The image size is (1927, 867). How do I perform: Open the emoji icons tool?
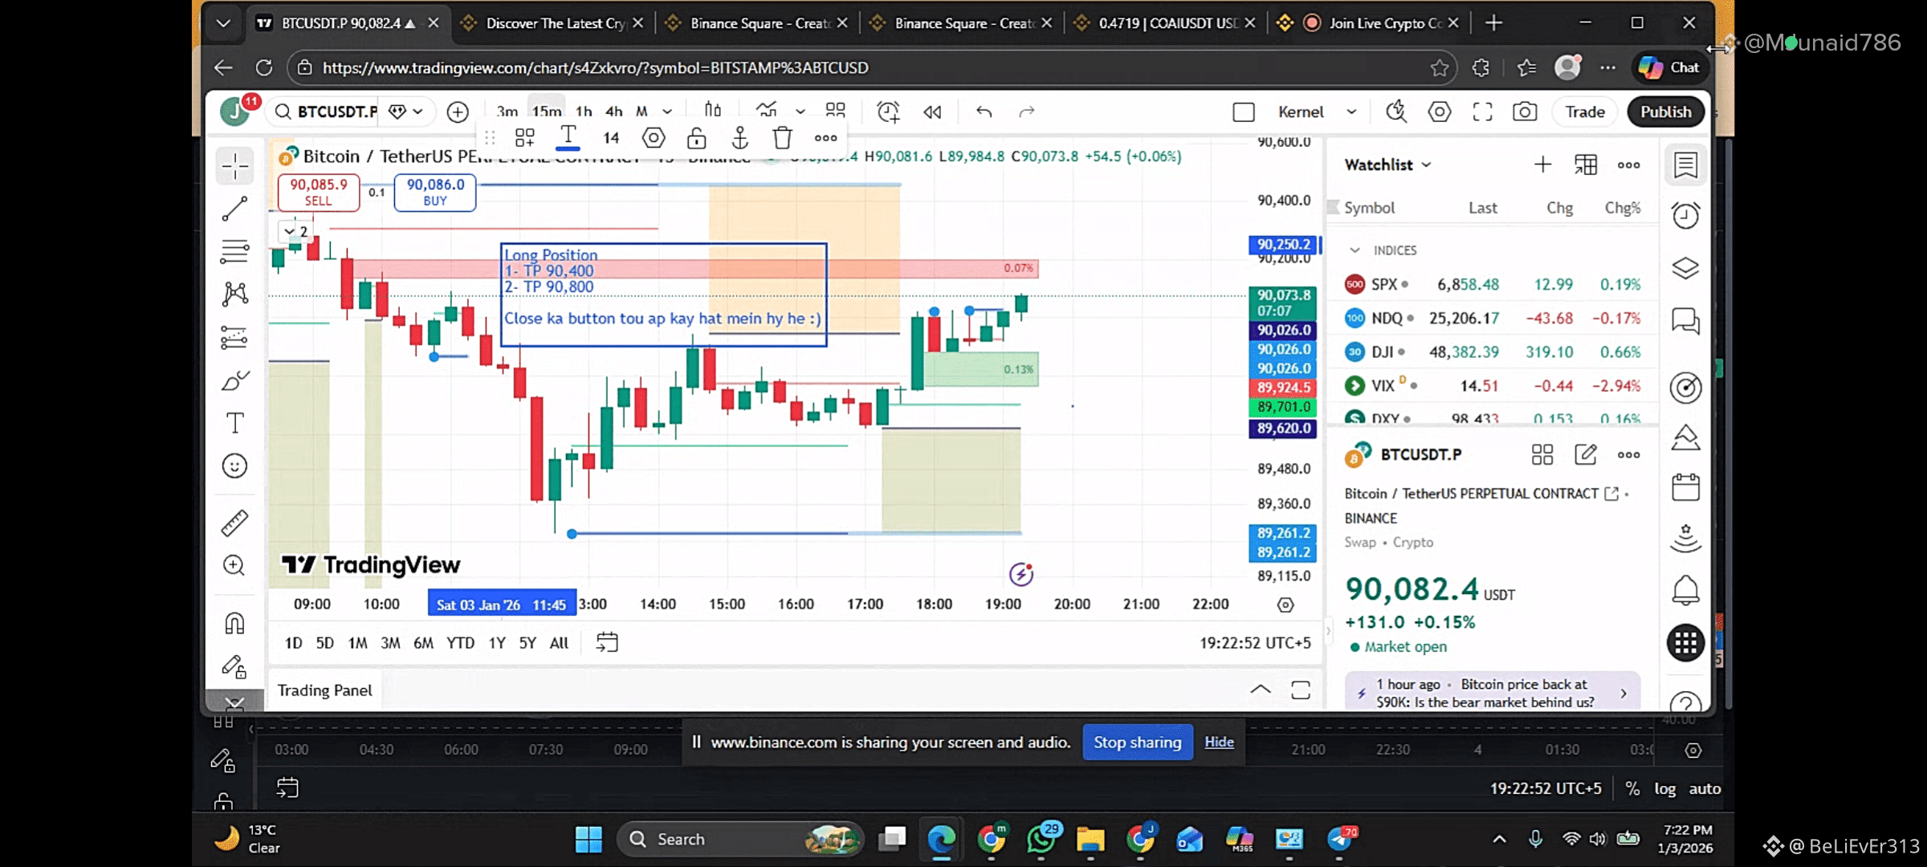234,466
